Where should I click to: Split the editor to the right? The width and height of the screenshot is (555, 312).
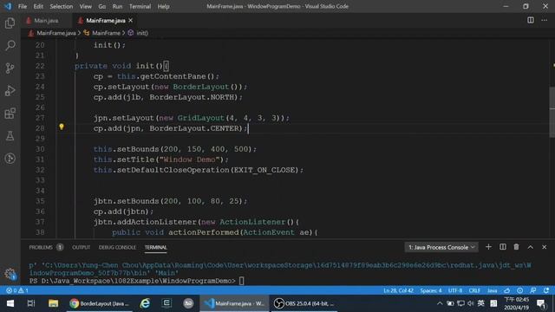[530, 20]
